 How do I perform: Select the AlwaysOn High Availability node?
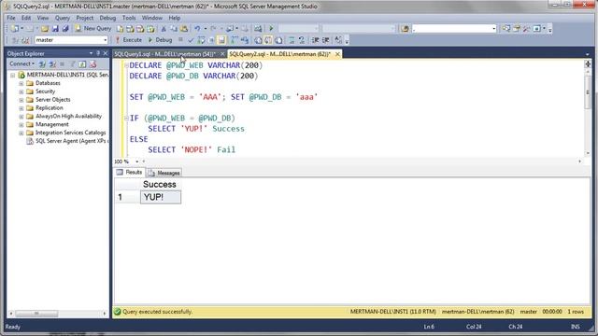tap(68, 116)
